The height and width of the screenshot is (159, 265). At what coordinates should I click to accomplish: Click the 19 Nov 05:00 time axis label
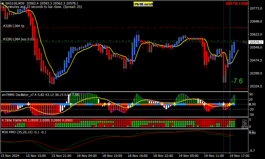tap(189, 156)
